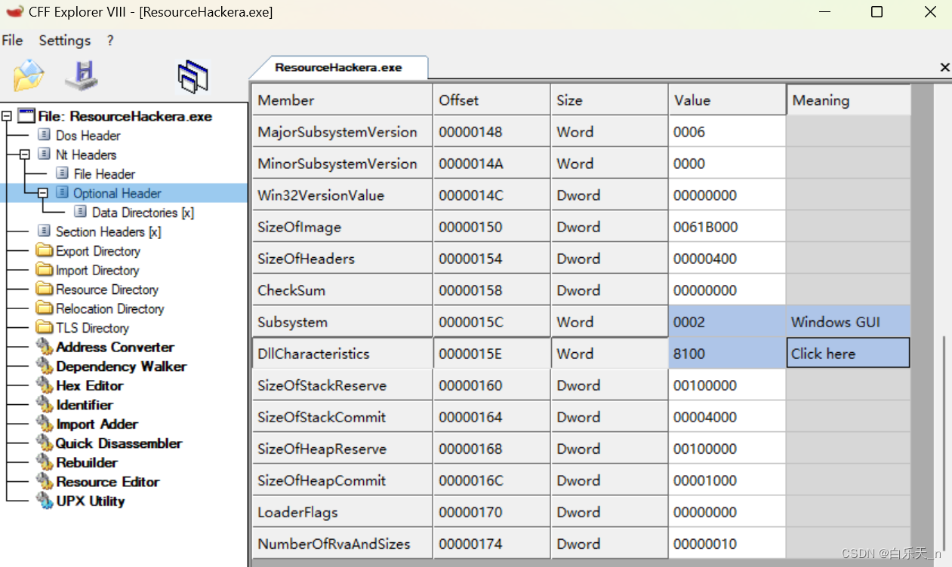Select the ResourceHackera.exe document tab
This screenshot has height=567, width=952.
click(338, 67)
